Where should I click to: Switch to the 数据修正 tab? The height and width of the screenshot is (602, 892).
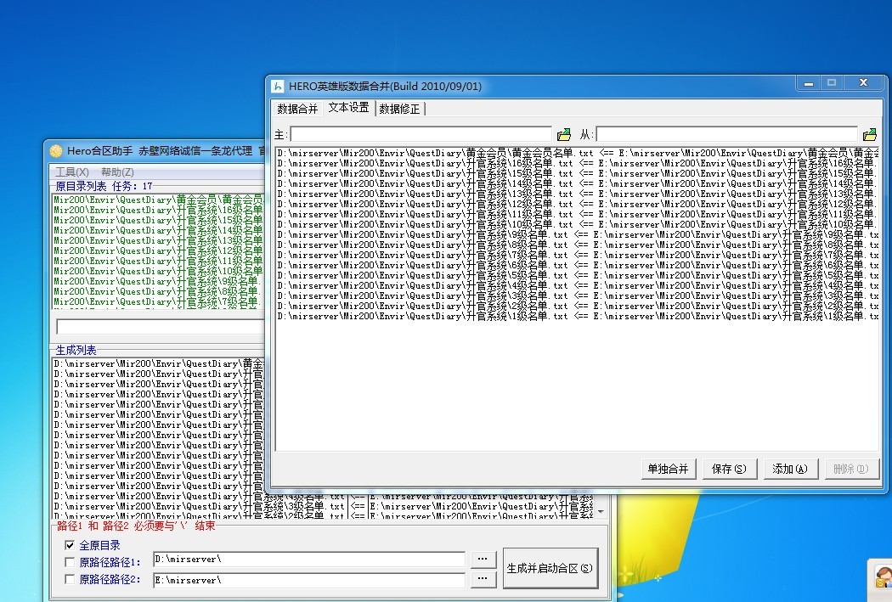(399, 109)
